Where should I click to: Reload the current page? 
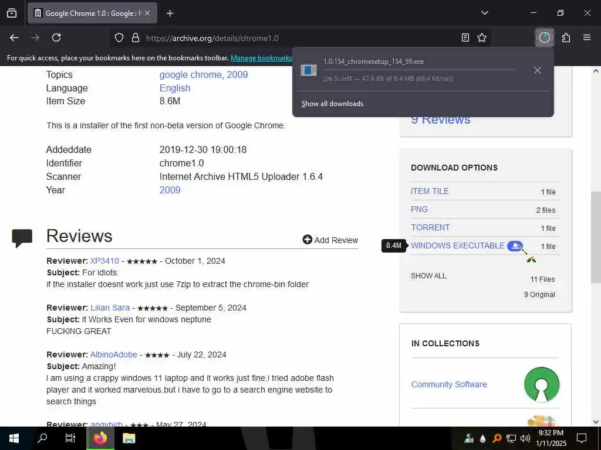pyautogui.click(x=56, y=37)
